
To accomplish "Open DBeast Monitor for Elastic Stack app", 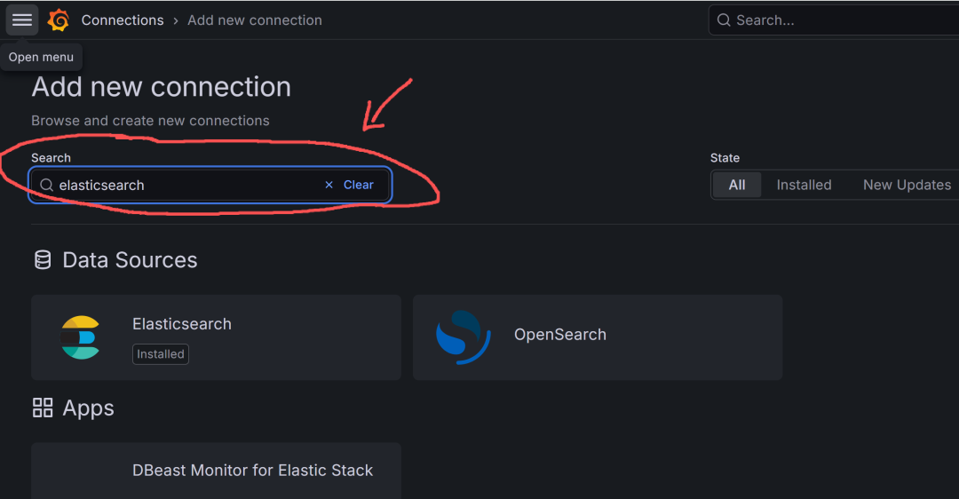I will (x=216, y=471).
